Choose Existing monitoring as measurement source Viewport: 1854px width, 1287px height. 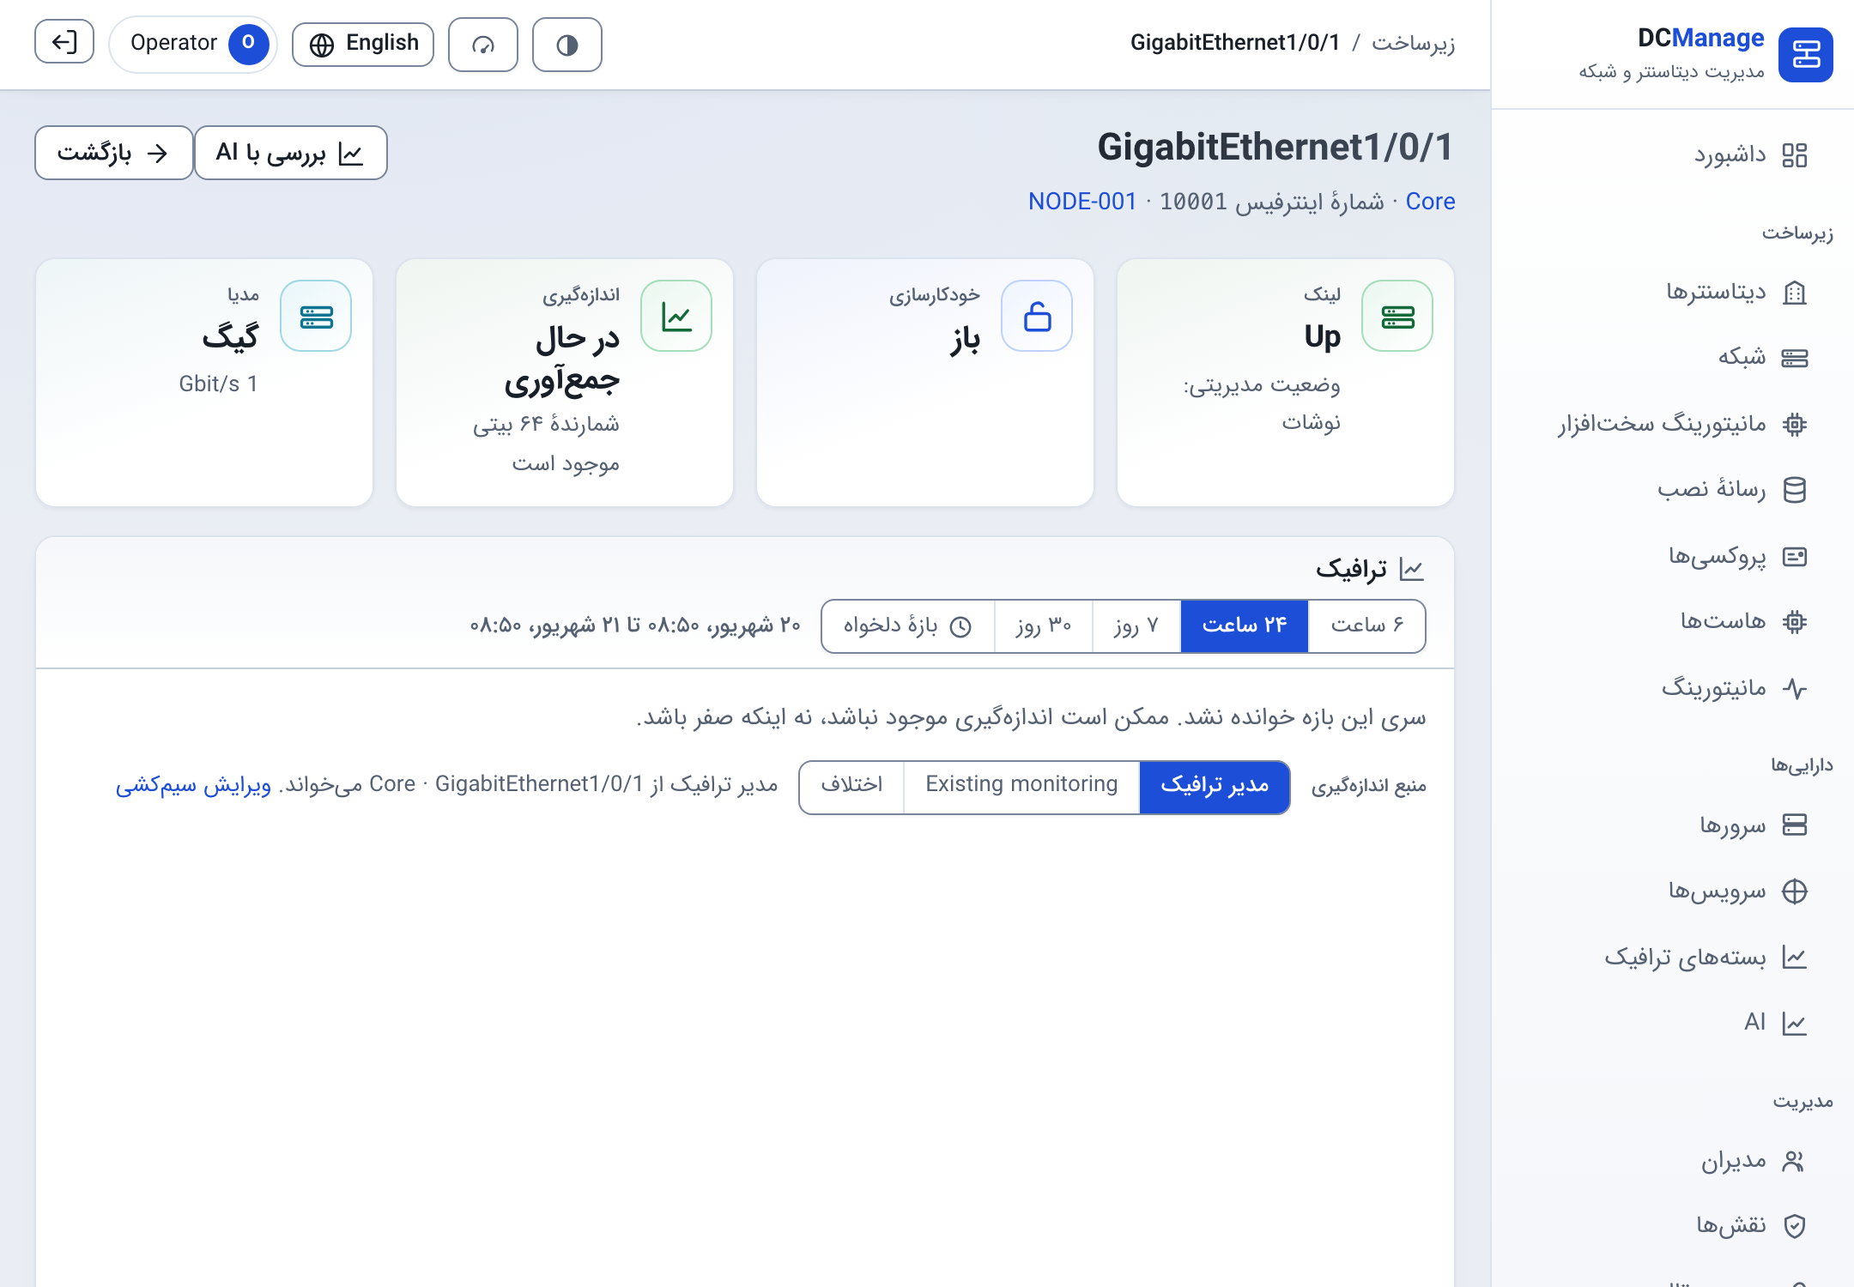[1021, 786]
